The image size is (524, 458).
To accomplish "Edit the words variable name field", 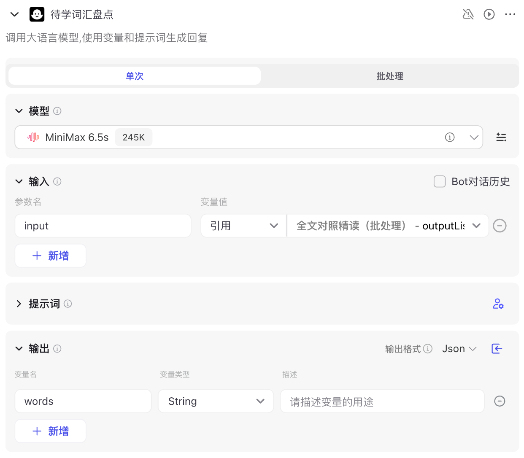I will (83, 401).
